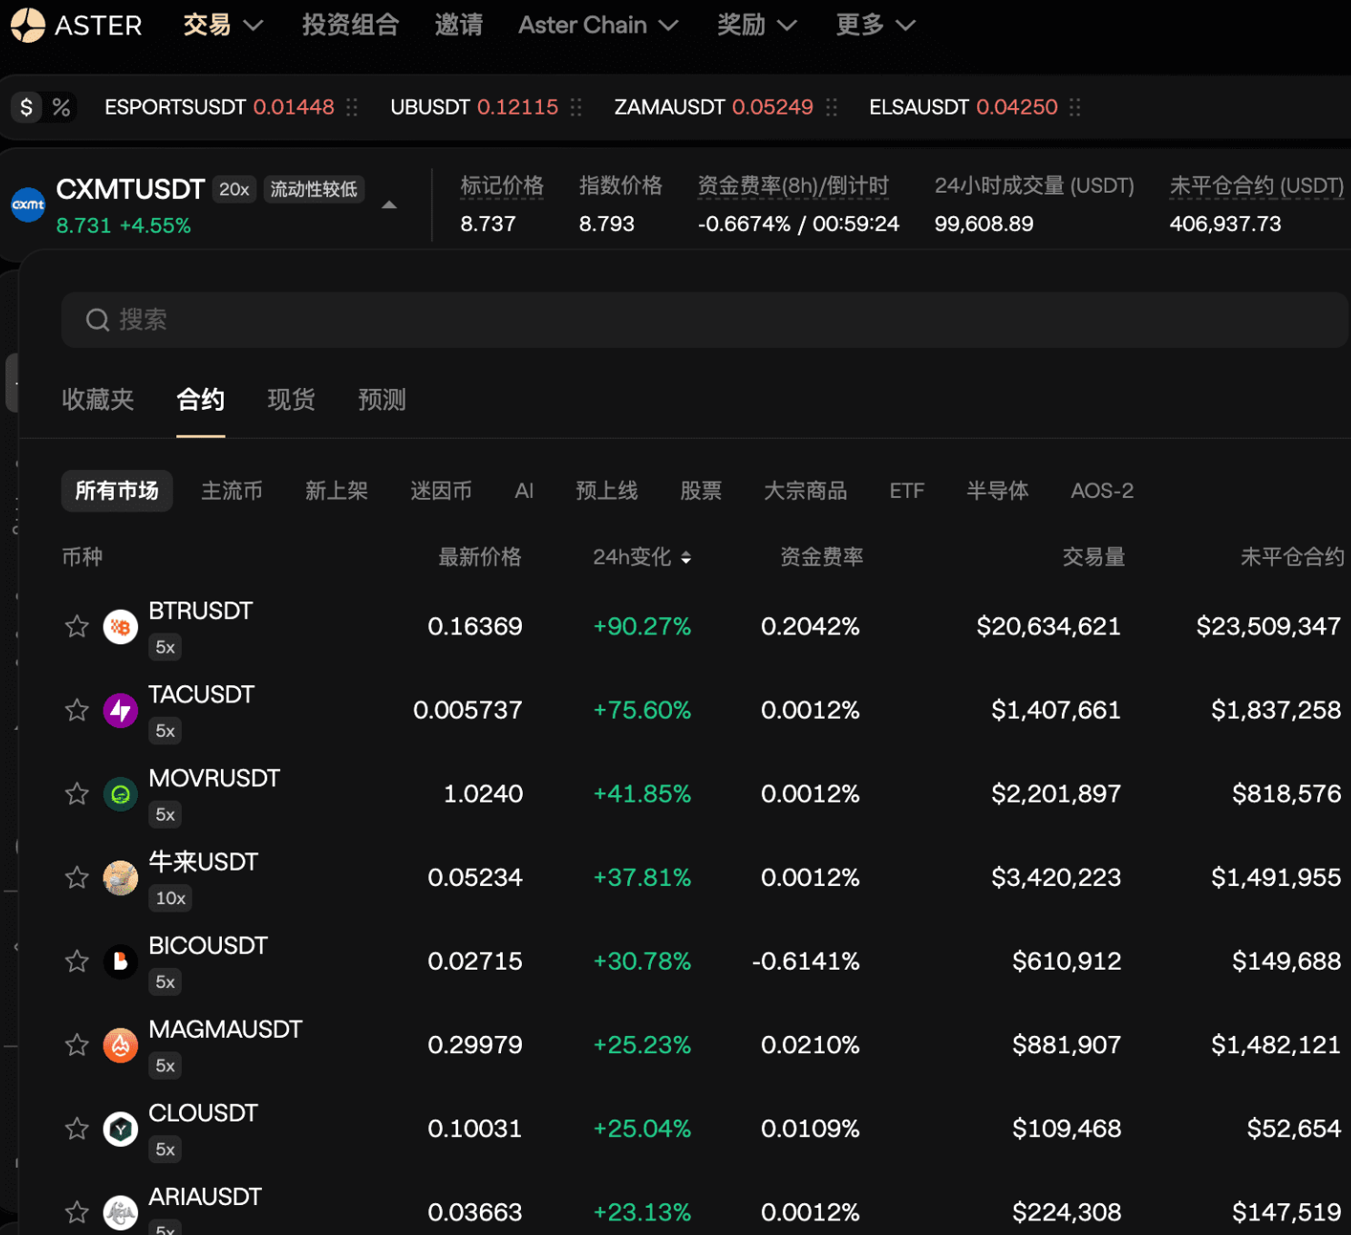Click ZAMAUSDT ticker in top bar
The image size is (1351, 1235).
click(714, 107)
